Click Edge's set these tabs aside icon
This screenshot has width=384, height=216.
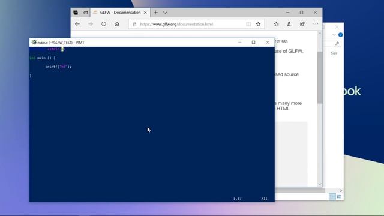click(85, 13)
